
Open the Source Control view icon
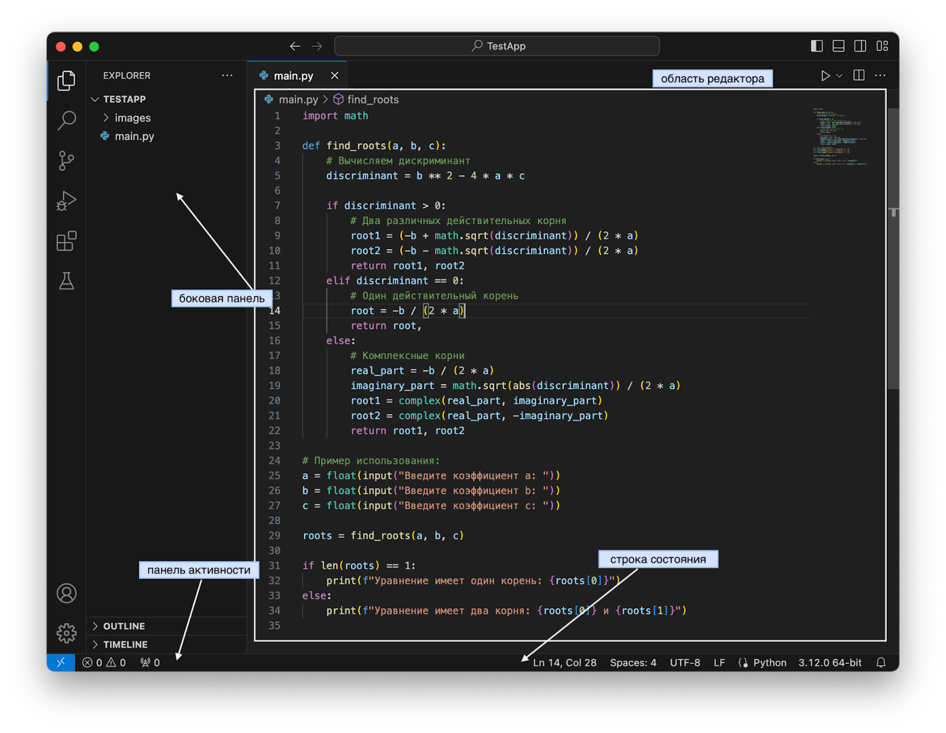[x=66, y=160]
